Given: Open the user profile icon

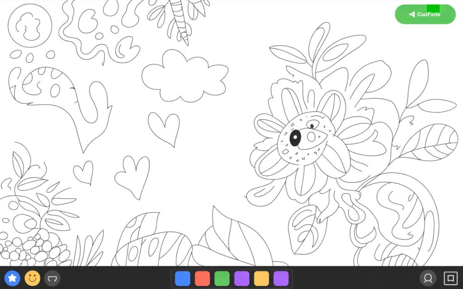Looking at the screenshot, I should (428, 278).
